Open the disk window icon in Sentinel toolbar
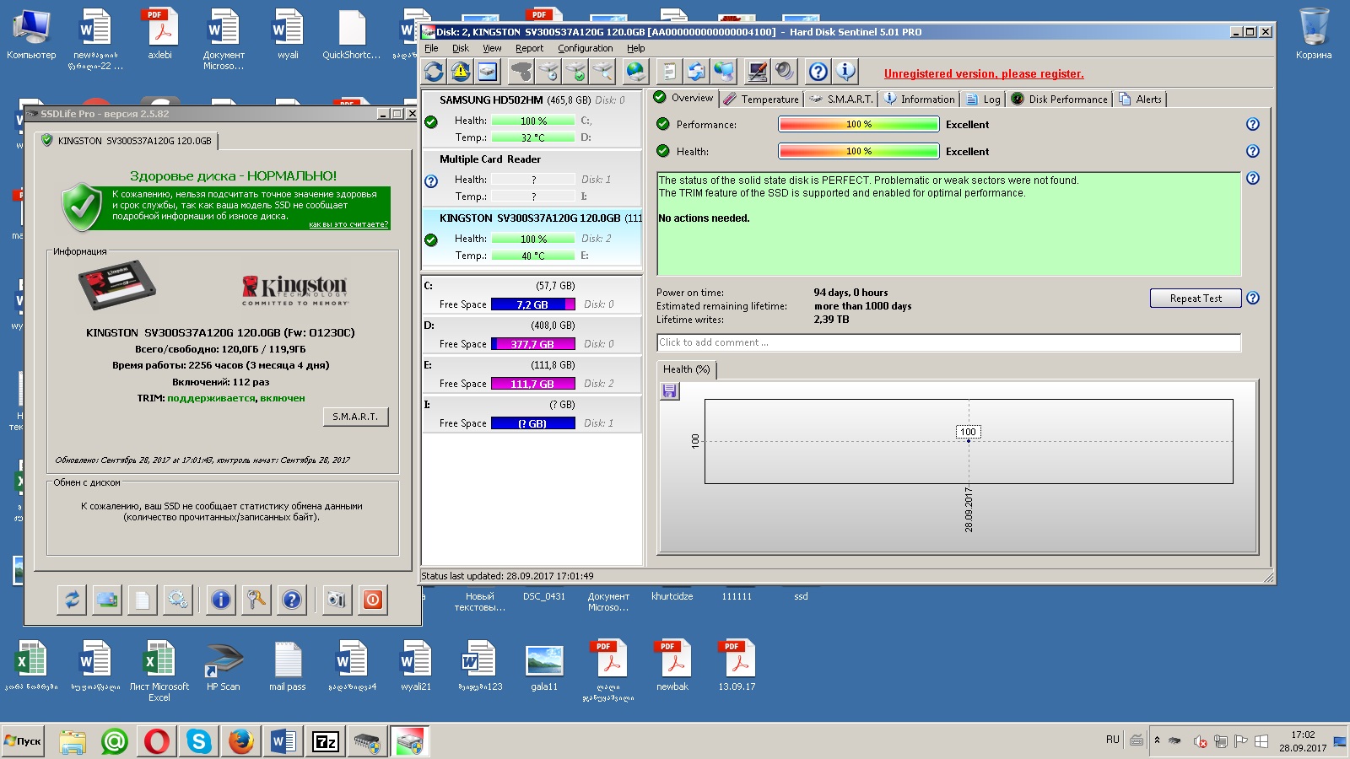Screen dimensions: 1350x759 point(488,72)
